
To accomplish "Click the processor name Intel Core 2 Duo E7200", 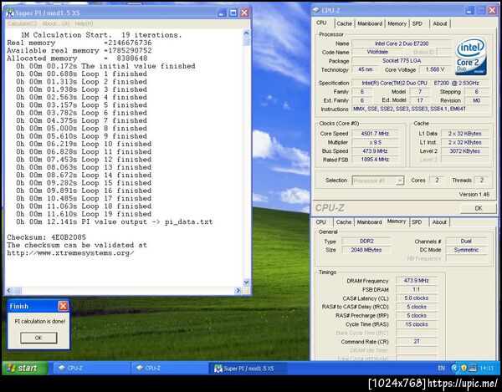I will (x=402, y=43).
